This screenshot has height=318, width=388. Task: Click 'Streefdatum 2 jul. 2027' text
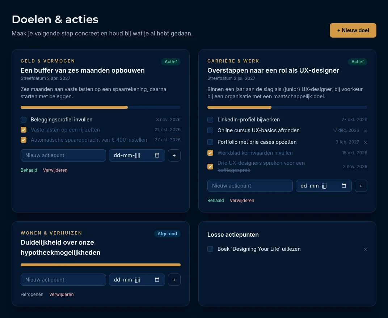(231, 78)
